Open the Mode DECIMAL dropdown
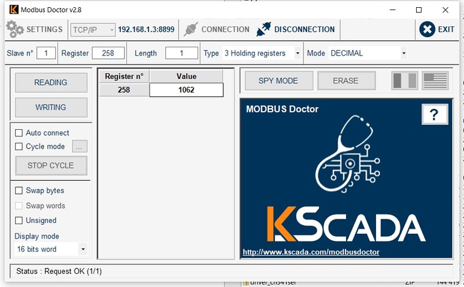Screen dimensions: 464x287 pos(404,53)
